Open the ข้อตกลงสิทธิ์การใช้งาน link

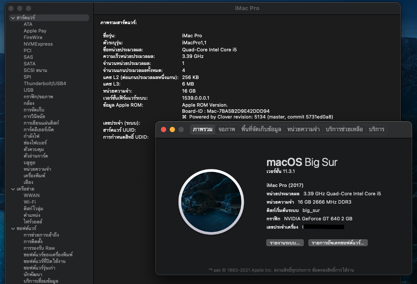333,270
